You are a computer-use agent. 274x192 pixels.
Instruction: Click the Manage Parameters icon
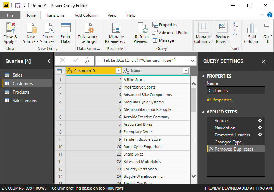116,28
